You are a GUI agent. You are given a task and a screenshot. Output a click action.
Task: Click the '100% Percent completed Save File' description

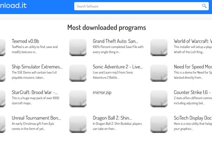tap(118, 49)
